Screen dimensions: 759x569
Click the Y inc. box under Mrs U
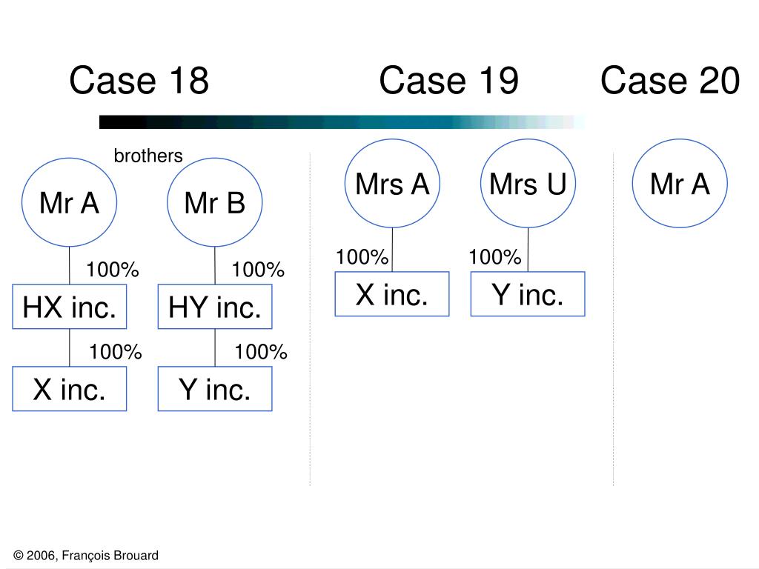pos(528,294)
